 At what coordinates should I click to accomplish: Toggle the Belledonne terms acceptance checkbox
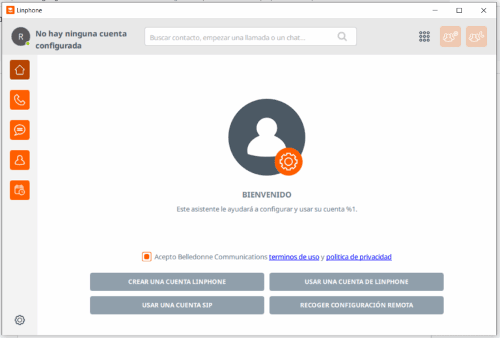(146, 257)
